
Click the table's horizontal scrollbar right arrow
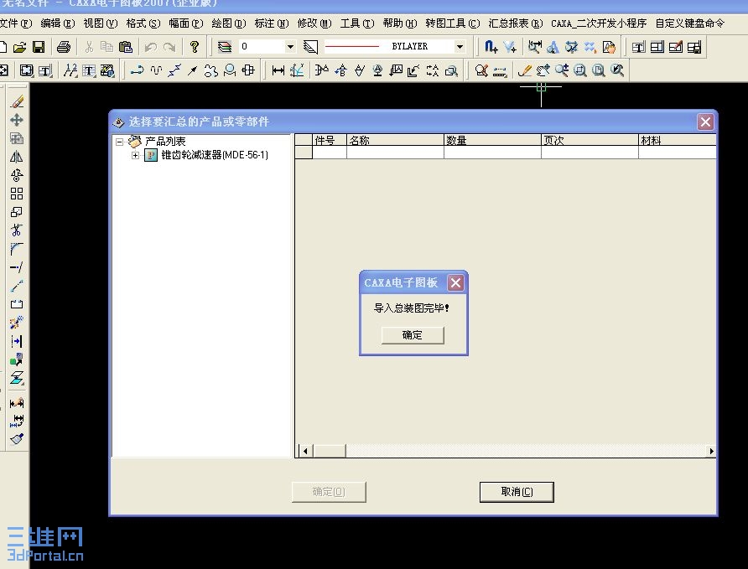(x=711, y=451)
